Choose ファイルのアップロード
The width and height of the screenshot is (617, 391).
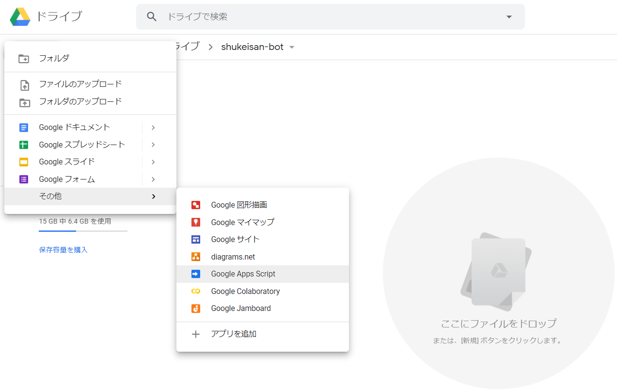coord(90,84)
